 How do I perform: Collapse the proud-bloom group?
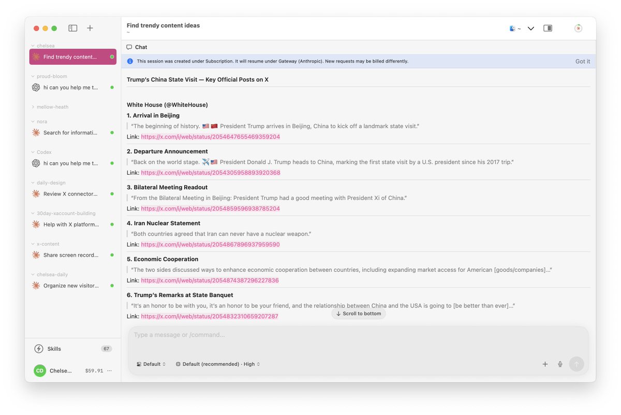click(x=49, y=76)
